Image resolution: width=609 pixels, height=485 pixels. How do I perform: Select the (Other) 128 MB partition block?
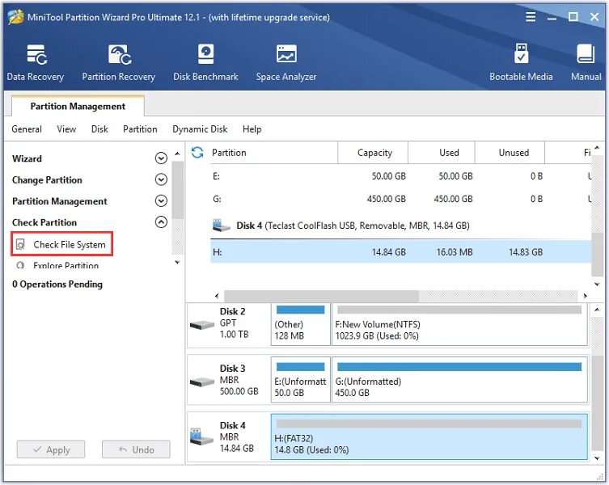[x=301, y=325]
